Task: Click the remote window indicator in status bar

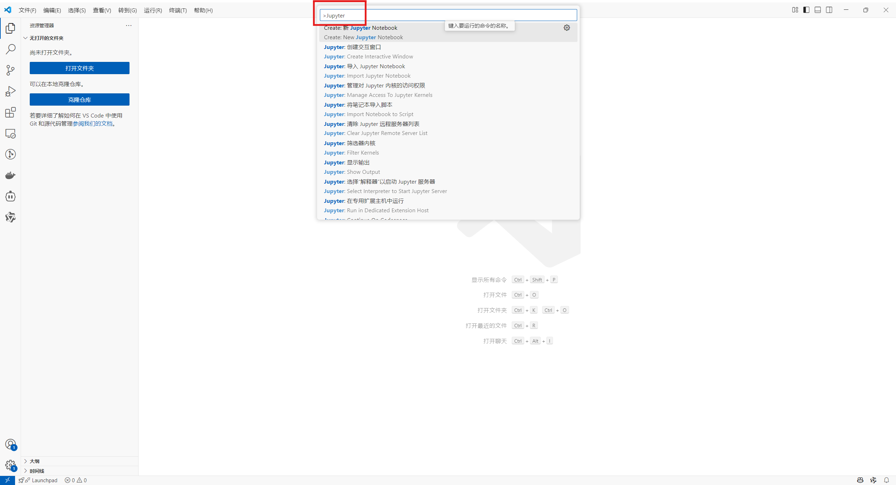Action: (x=7, y=480)
